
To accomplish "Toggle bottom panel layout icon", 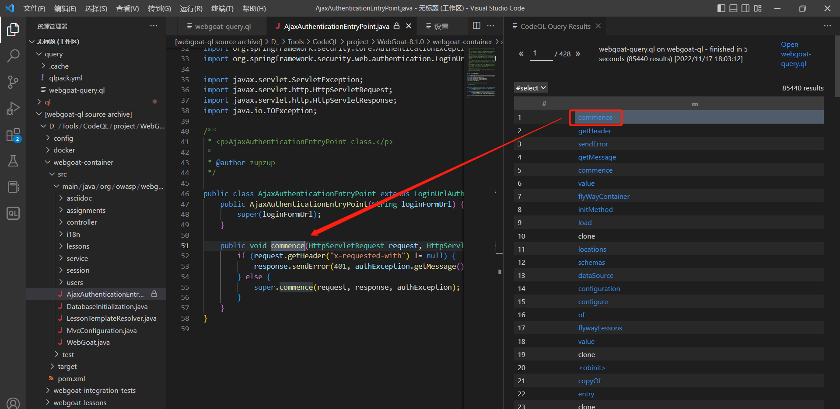I will click(x=734, y=8).
